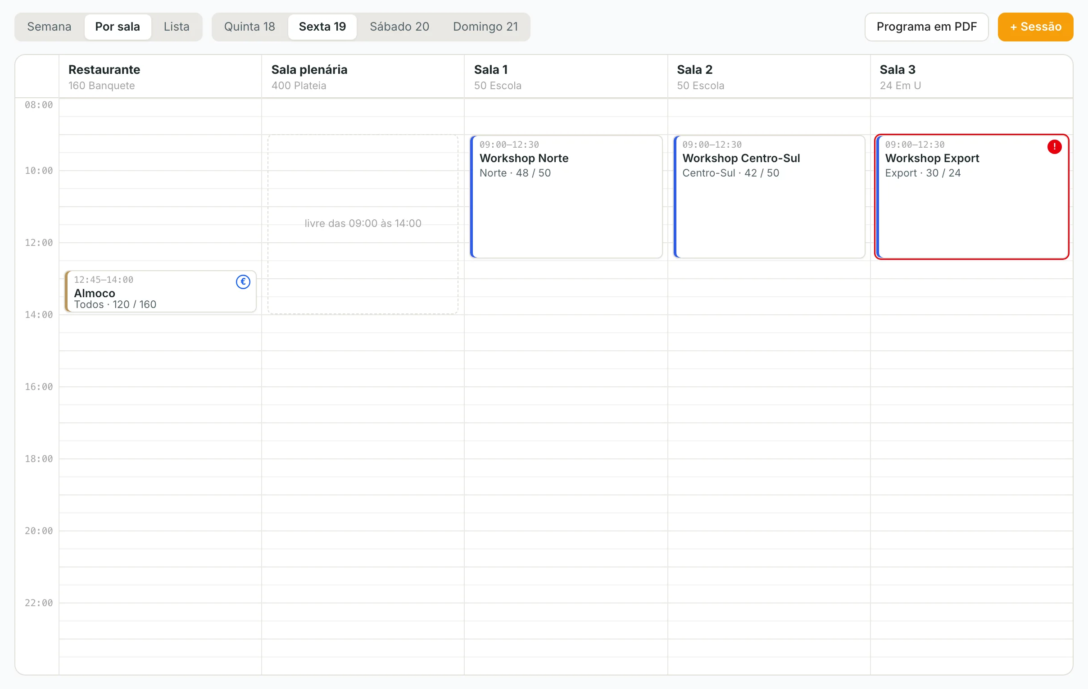Click the euro icon on Almoco session
This screenshot has width=1088, height=689.
[x=243, y=282]
